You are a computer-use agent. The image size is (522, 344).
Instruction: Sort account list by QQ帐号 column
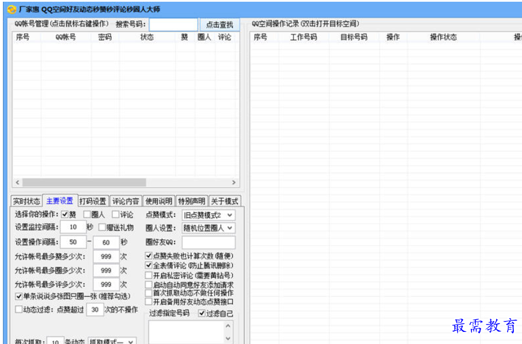point(66,37)
